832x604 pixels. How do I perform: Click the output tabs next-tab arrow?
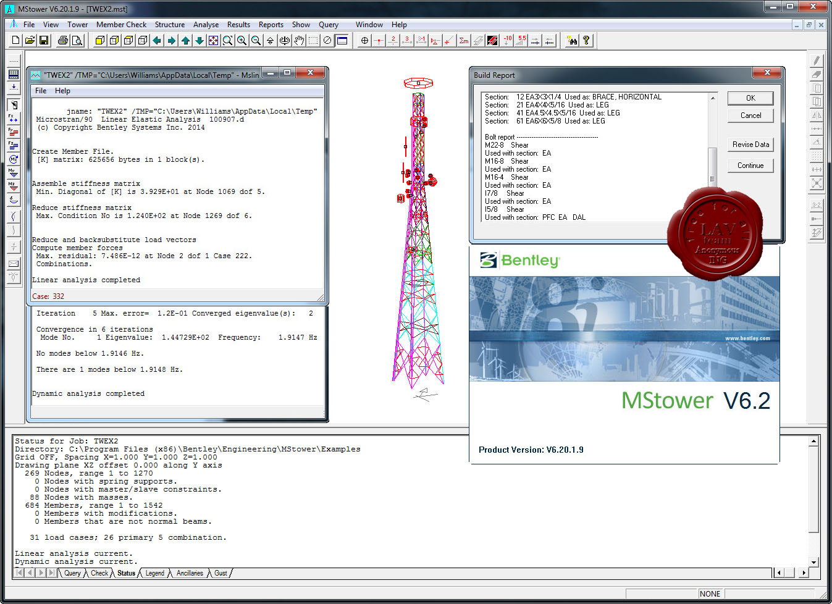click(x=41, y=573)
